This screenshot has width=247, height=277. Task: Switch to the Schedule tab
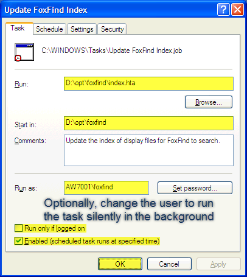click(x=49, y=29)
